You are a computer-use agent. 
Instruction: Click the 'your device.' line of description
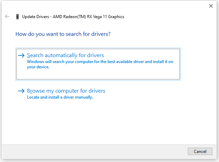click(38, 67)
